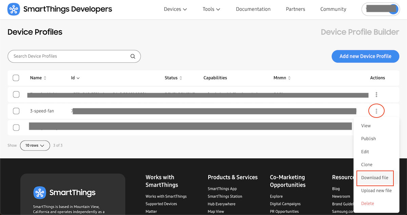
Task: Open Map View footer link
Action: (216, 211)
